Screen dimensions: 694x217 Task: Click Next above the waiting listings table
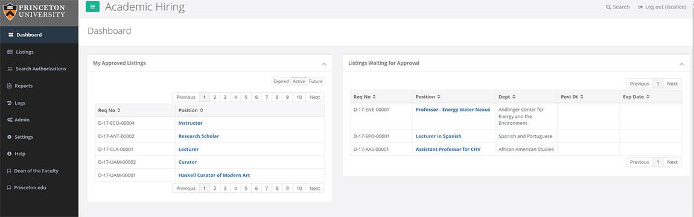pos(672,84)
